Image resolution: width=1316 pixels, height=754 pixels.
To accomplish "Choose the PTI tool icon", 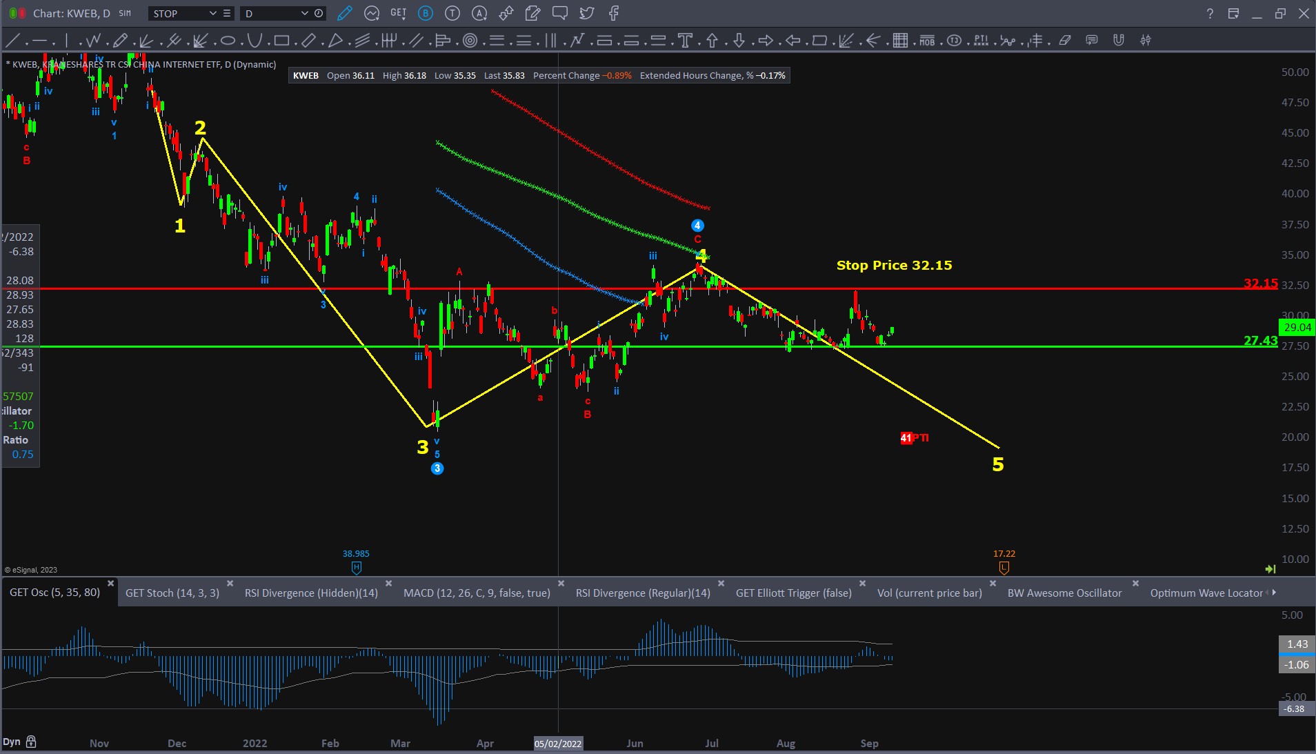I will pos(981,41).
